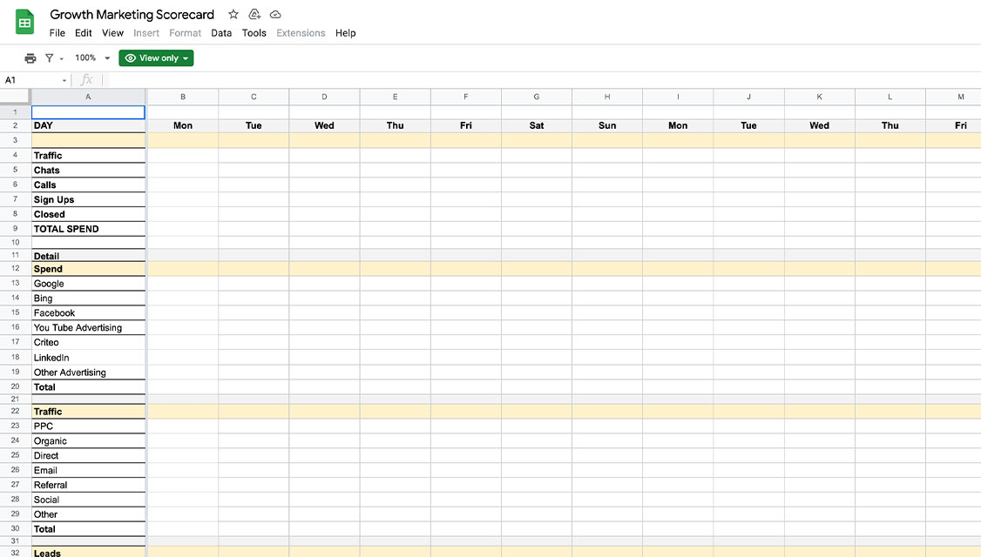Viewport: 981px width, 557px height.
Task: Click the Organic cell
Action: pos(88,440)
